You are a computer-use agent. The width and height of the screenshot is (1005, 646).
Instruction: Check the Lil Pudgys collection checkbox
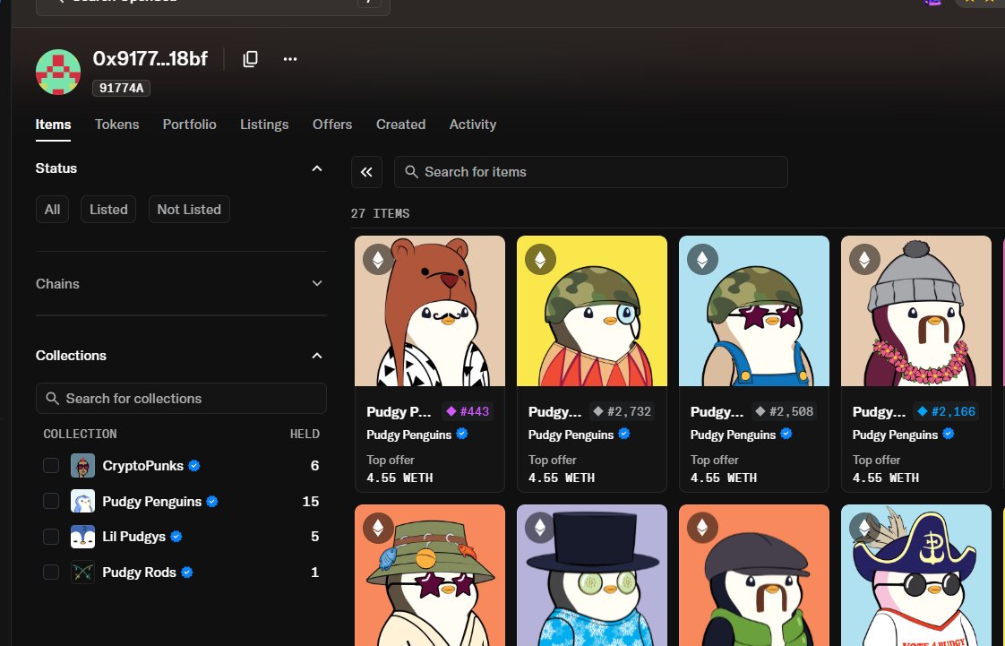(x=51, y=537)
